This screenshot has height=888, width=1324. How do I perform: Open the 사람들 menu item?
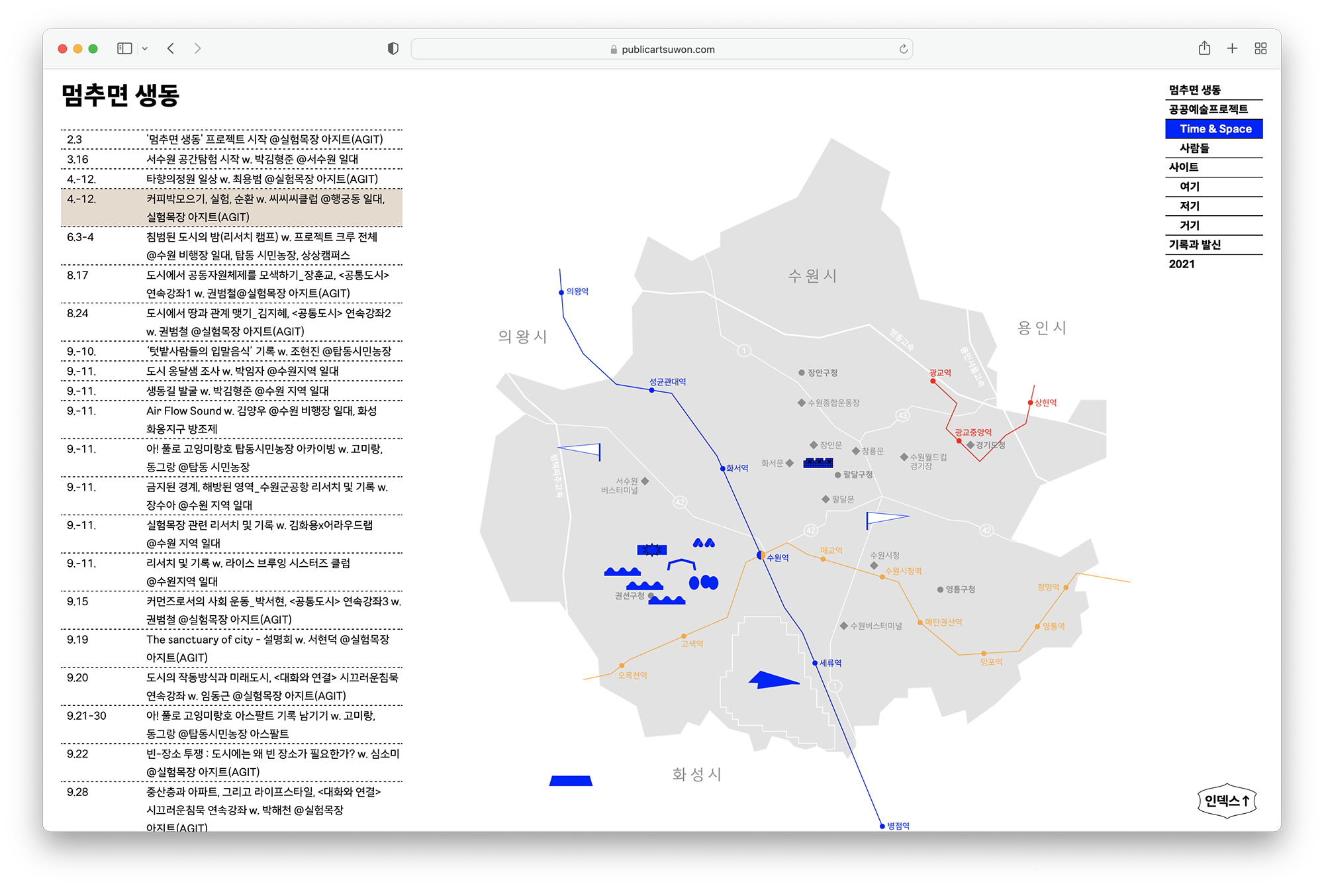[x=1194, y=148]
